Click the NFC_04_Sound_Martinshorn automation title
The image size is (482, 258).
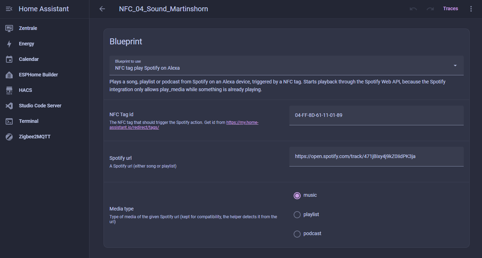pyautogui.click(x=163, y=9)
